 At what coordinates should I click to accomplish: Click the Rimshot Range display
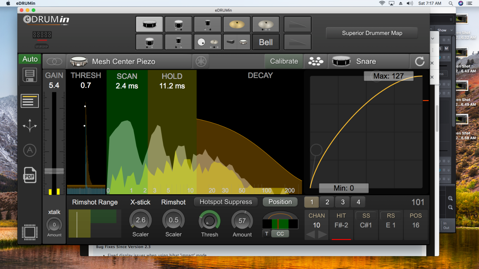(95, 224)
